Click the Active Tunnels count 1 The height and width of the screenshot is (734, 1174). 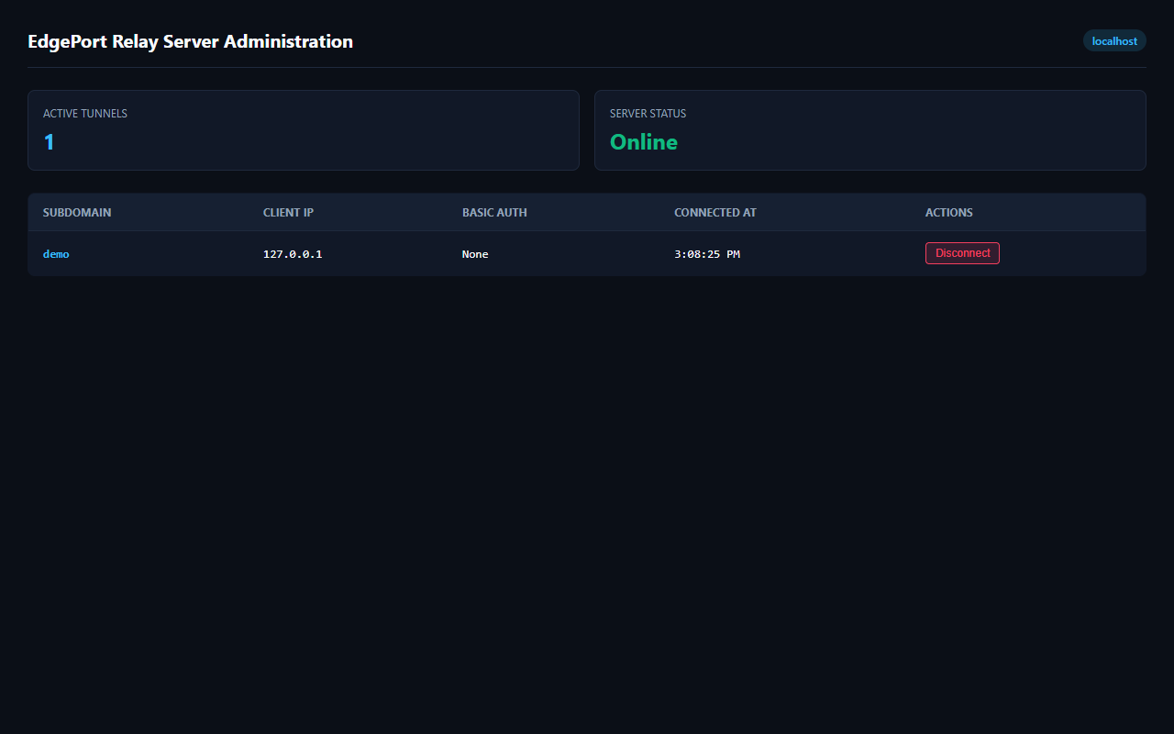(x=50, y=142)
